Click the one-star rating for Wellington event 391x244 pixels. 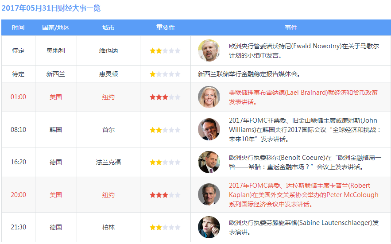[165, 74]
